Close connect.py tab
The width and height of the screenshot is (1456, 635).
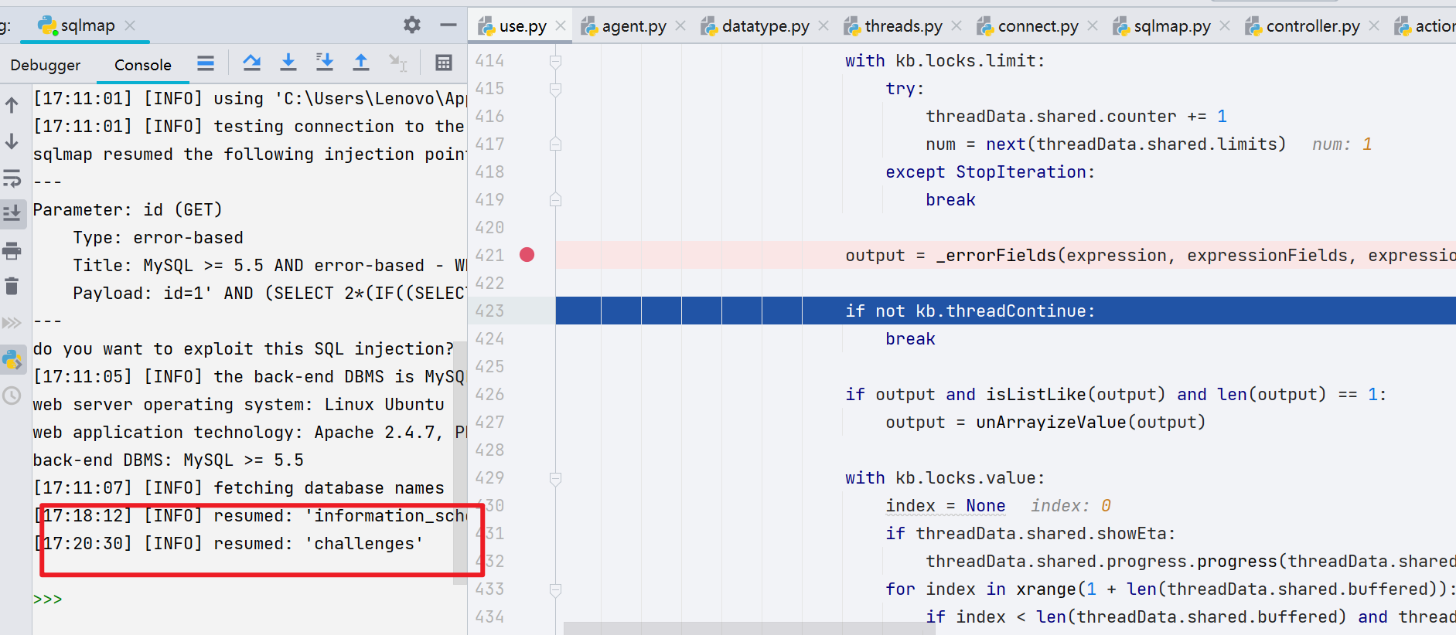click(1093, 25)
